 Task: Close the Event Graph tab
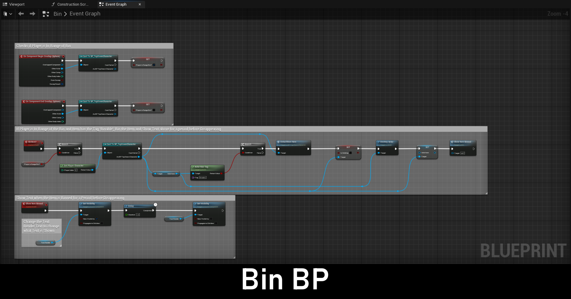[140, 4]
